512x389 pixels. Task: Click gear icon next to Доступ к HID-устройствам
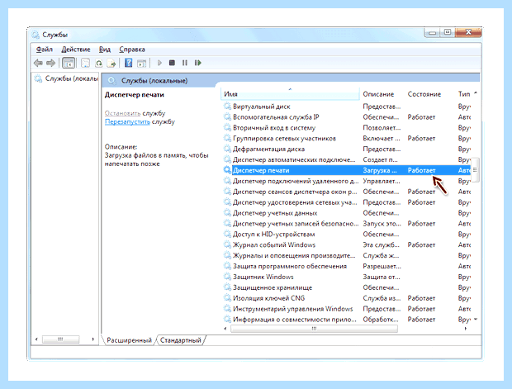(x=227, y=235)
